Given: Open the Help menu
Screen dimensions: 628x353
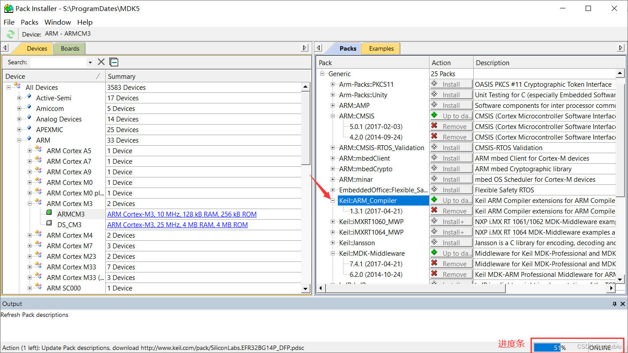Looking at the screenshot, I should pos(85,22).
